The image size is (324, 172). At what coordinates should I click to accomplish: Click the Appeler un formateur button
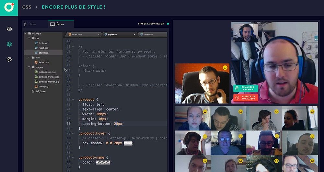coord(246,98)
